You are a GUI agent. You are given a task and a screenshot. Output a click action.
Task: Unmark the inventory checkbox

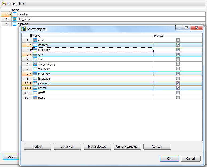pos(178,74)
